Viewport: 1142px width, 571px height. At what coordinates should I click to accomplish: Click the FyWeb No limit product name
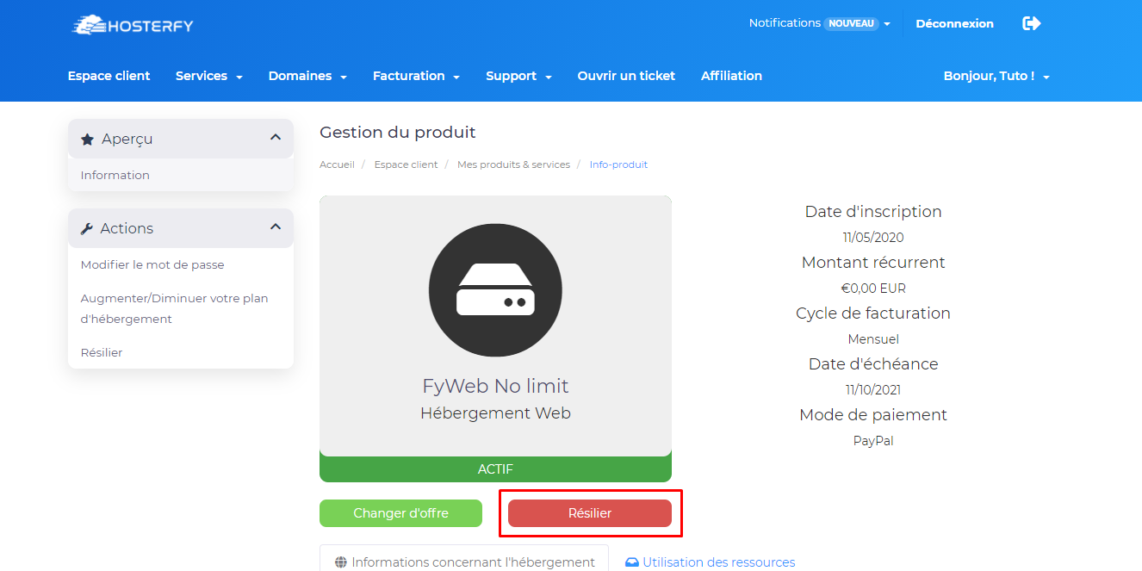coord(495,386)
